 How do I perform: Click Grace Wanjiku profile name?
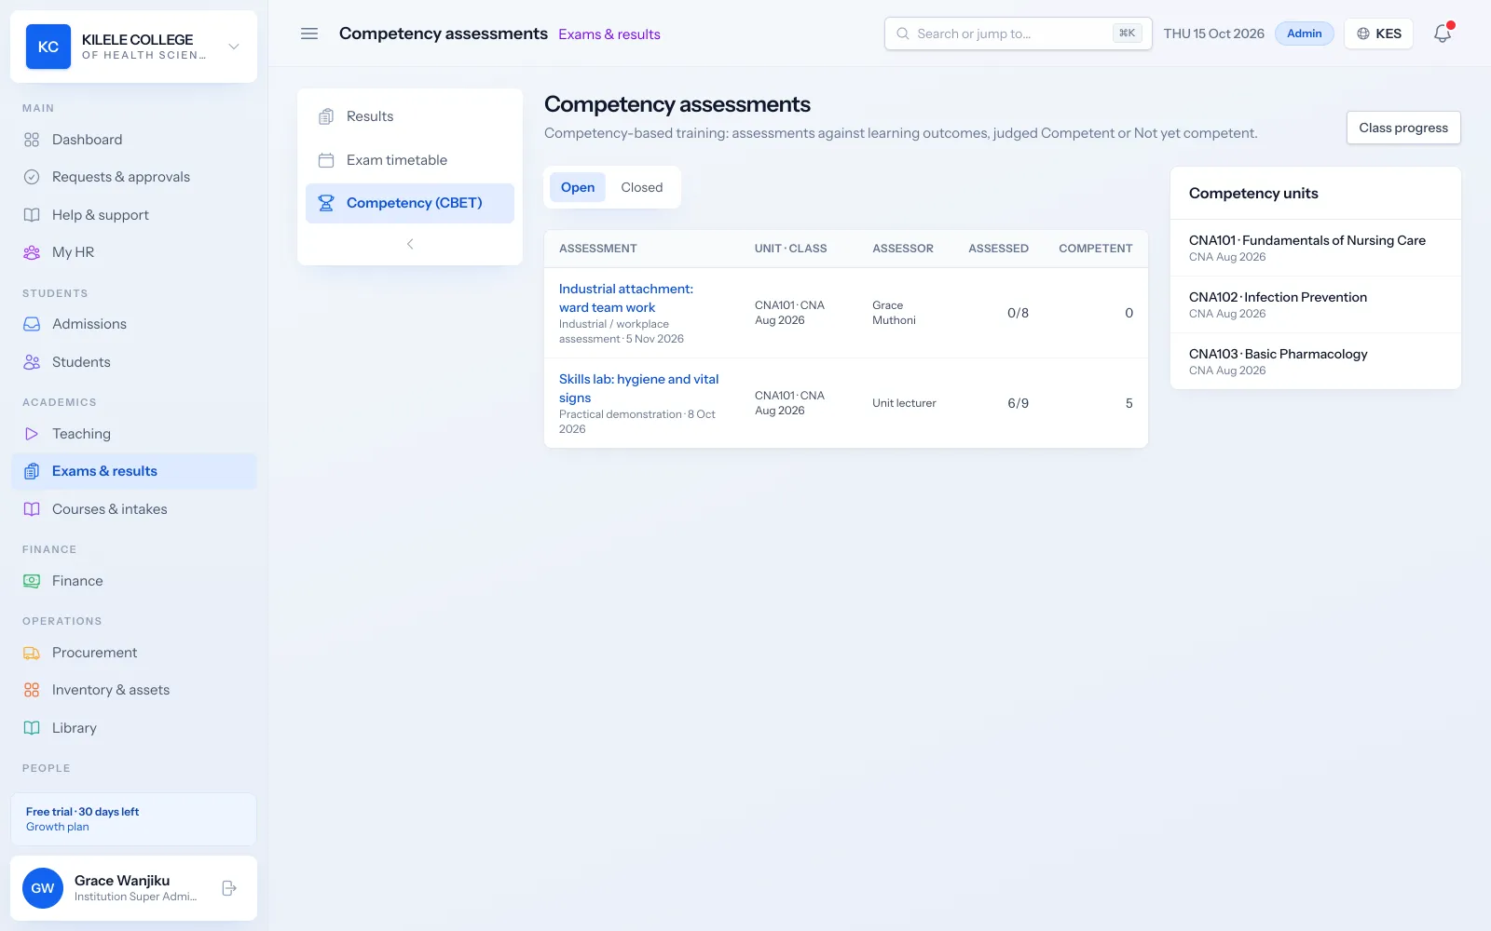pos(122,881)
